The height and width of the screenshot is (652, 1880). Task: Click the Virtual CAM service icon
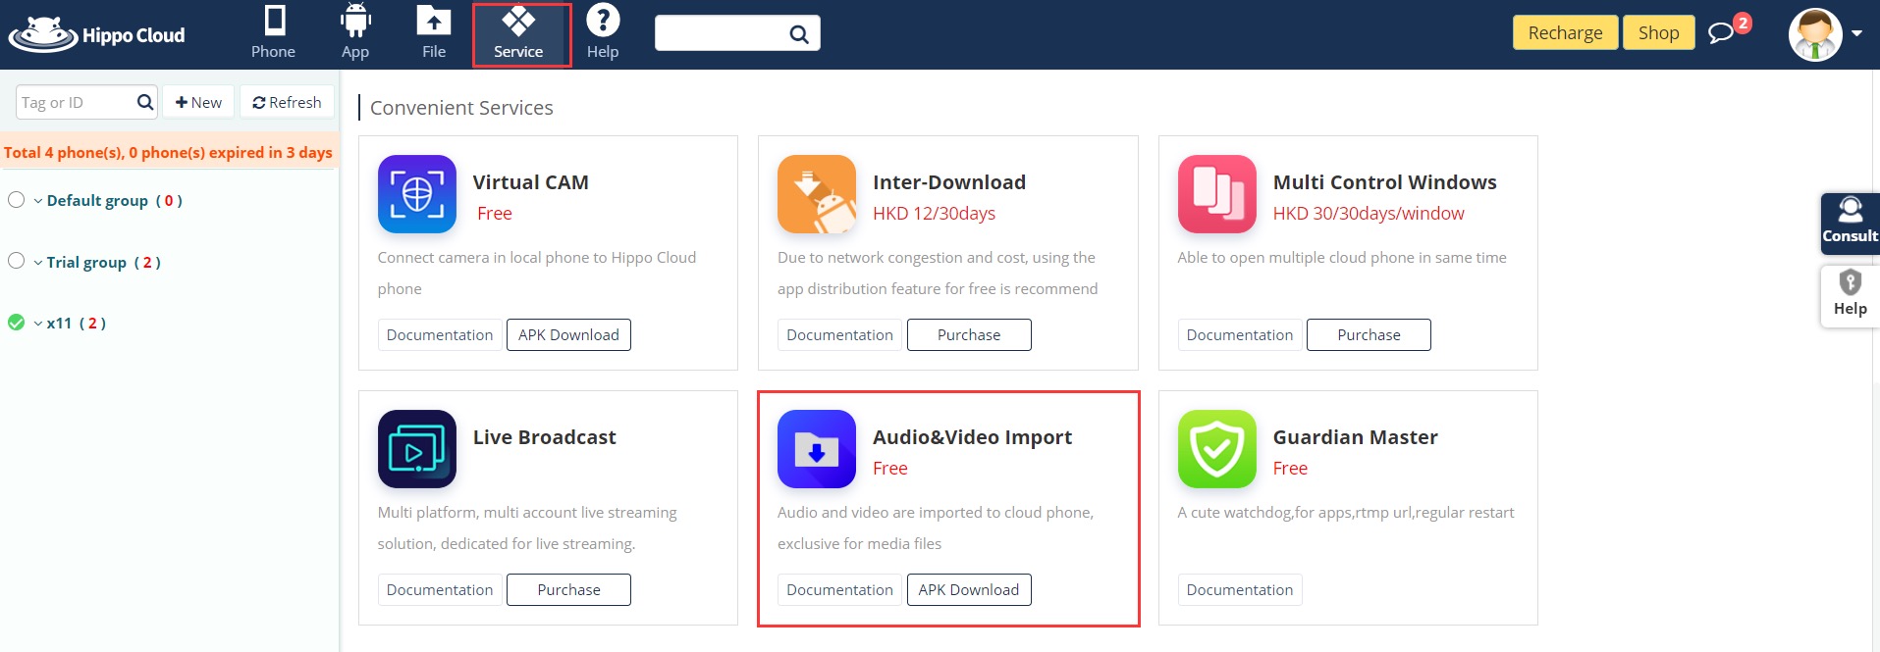(416, 194)
